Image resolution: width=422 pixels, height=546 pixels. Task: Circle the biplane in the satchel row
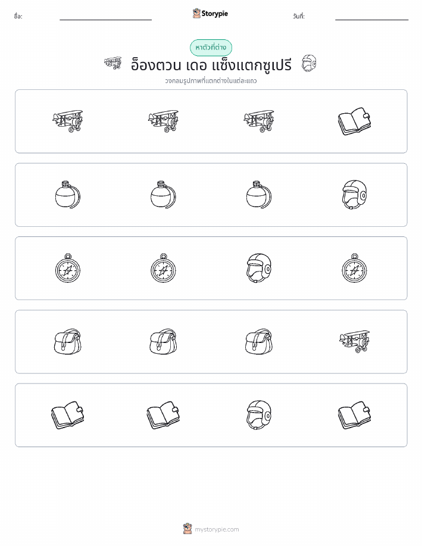coord(355,342)
